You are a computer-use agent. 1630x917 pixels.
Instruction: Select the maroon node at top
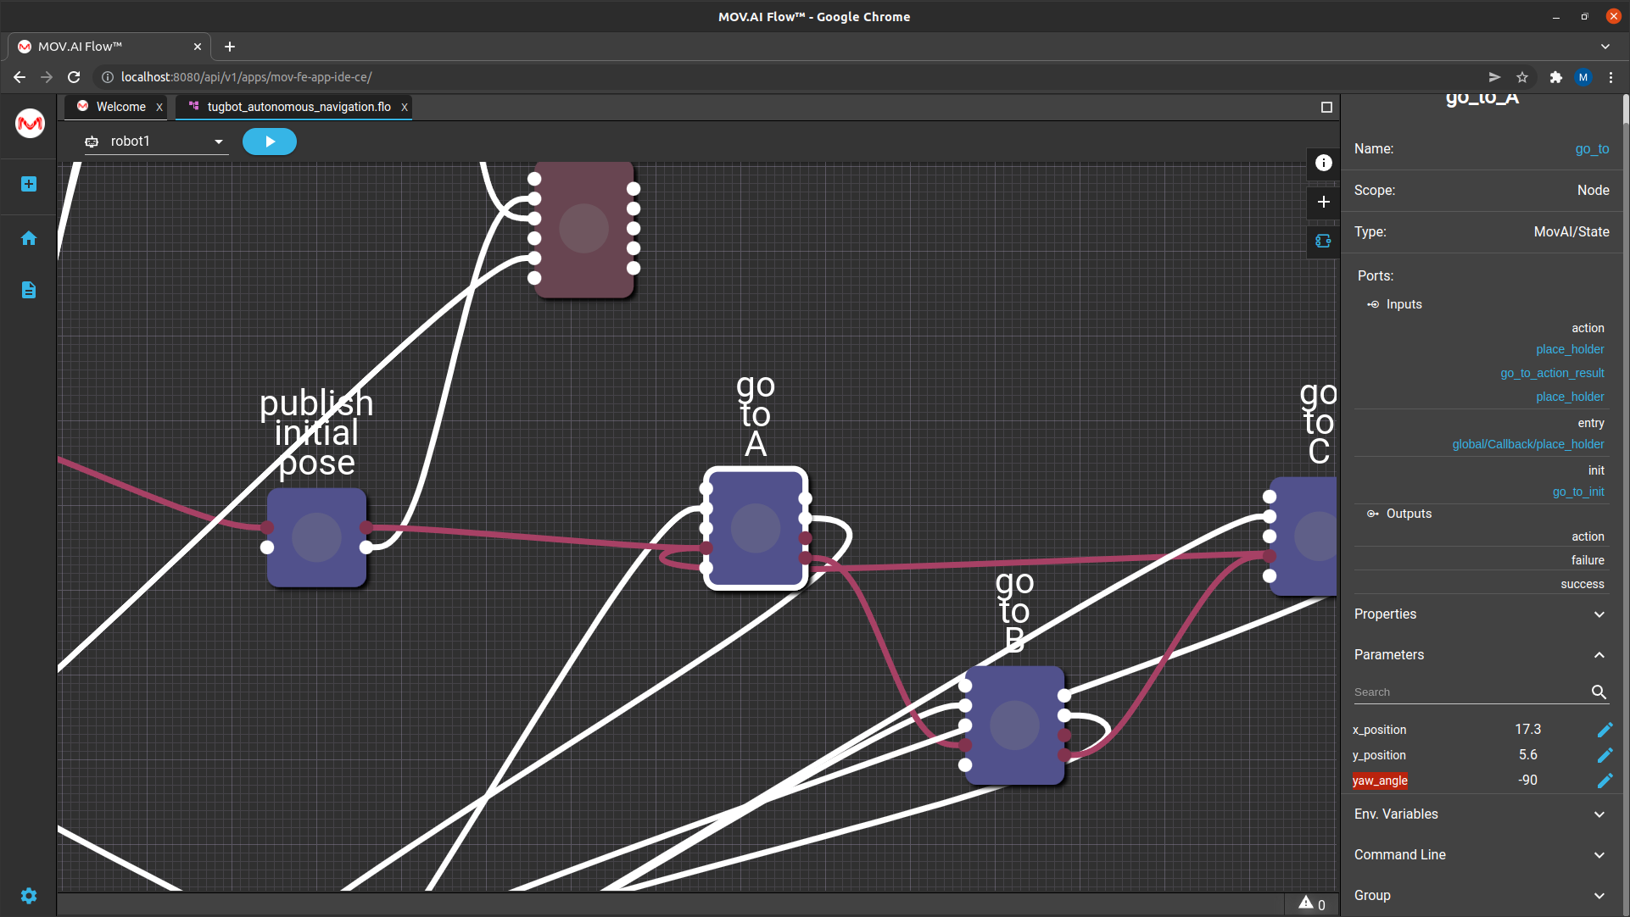point(583,229)
